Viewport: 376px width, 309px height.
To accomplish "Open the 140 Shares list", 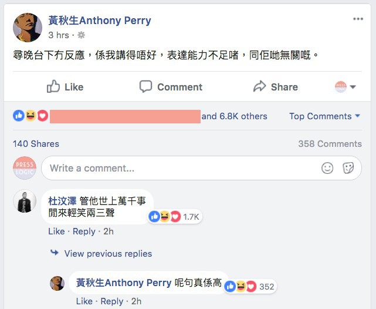I will (x=36, y=144).
